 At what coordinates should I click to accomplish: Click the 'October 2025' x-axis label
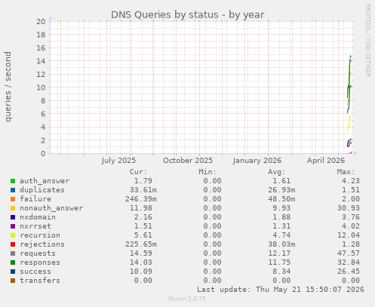(188, 161)
